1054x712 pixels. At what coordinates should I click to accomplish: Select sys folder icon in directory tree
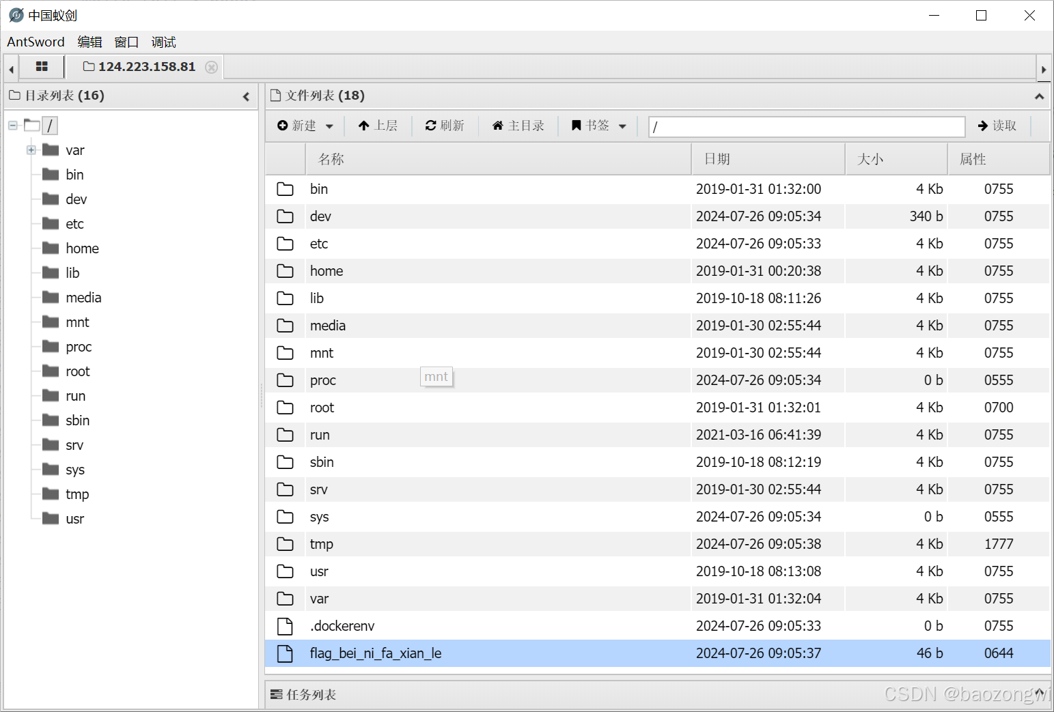coord(51,469)
